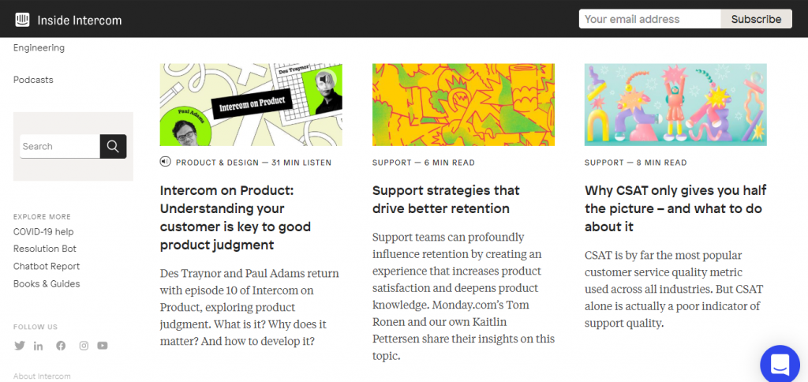
Task: Open the Engineering category
Action: [x=39, y=48]
